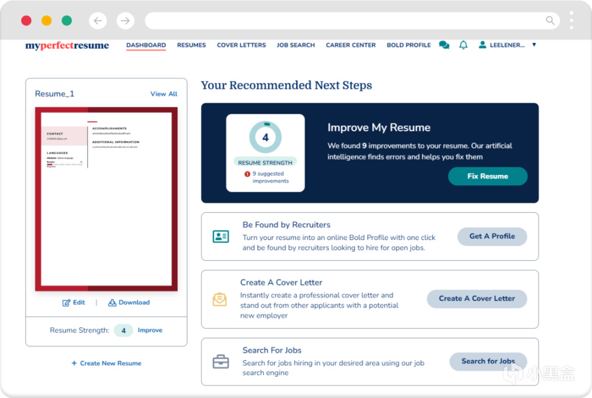592x398 pixels.
Task: Click Create A Cover Letter heading
Action: point(281,283)
